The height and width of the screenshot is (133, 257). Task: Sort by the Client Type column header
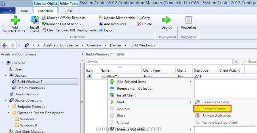coord(158,70)
